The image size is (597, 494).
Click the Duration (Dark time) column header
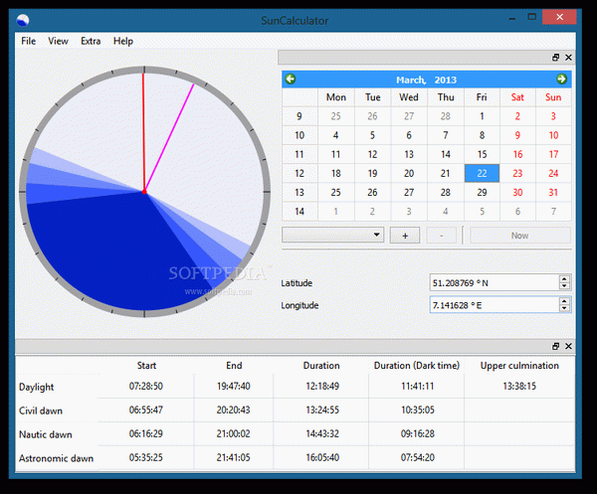click(417, 366)
